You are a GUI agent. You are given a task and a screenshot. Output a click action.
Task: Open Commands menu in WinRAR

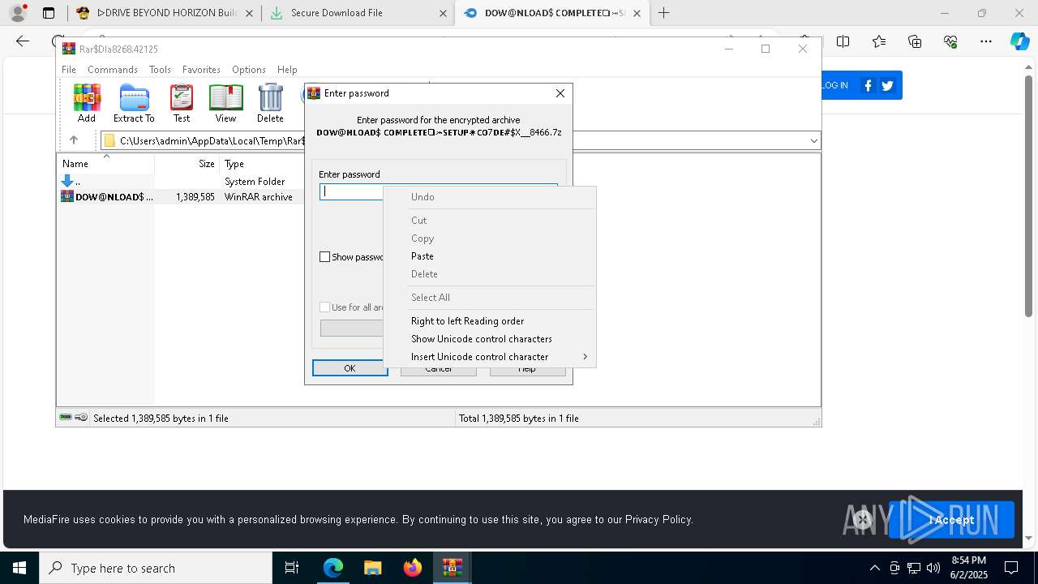point(113,70)
